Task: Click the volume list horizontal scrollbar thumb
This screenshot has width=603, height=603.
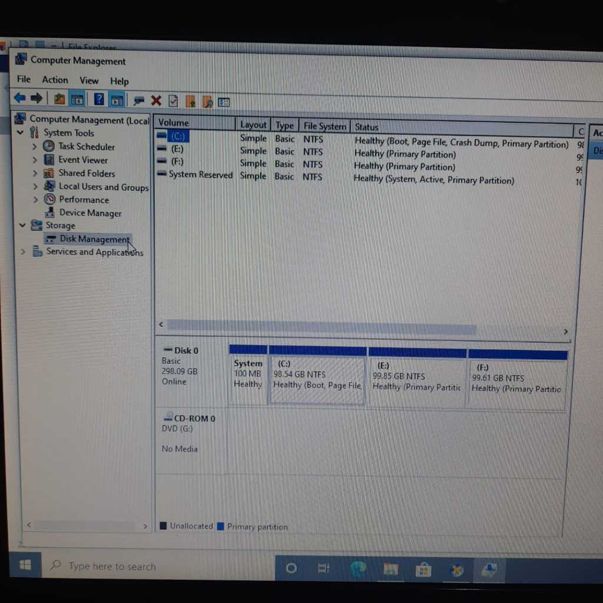Action: point(322,327)
